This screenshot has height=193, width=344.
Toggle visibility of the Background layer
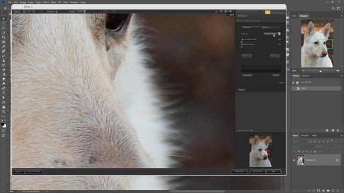[x=294, y=160]
